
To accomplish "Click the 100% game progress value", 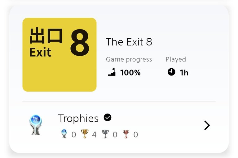I will (130, 73).
